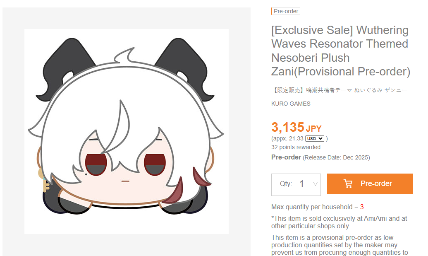This screenshot has width=428, height=256.
Task: Expand the Qty chevron arrow
Action: coord(315,184)
